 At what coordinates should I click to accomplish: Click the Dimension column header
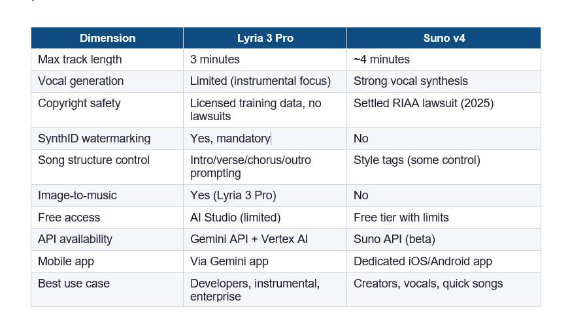(x=107, y=38)
